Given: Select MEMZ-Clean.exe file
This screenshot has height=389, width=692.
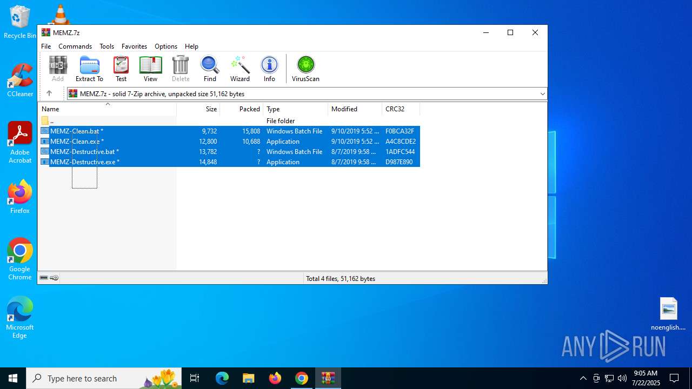Looking at the screenshot, I should (77, 142).
